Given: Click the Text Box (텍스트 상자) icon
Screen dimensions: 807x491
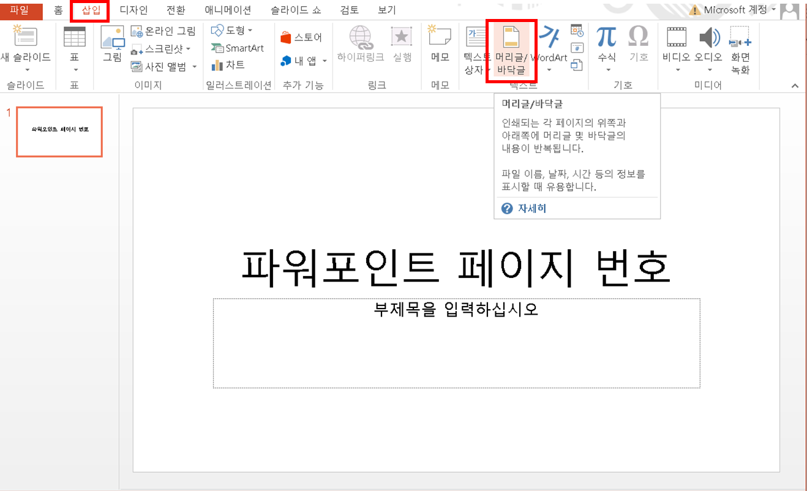Looking at the screenshot, I should coord(476,37).
